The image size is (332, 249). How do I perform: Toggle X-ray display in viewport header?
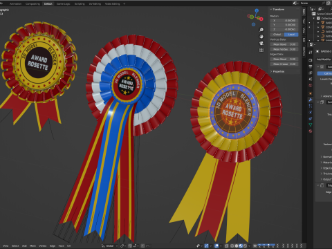(x=227, y=246)
